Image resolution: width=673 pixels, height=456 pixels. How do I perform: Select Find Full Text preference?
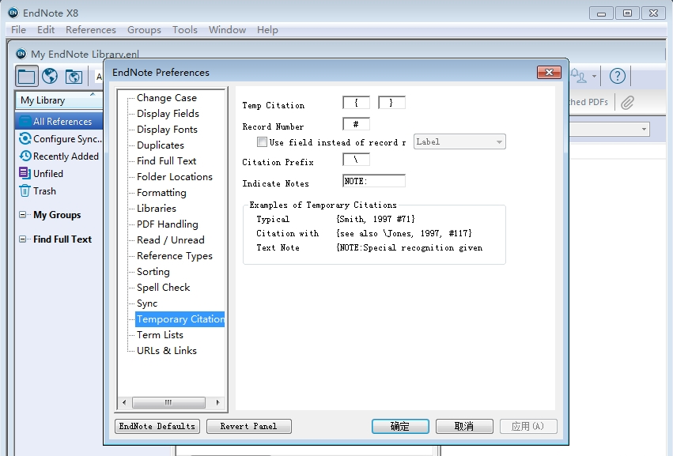[167, 161]
